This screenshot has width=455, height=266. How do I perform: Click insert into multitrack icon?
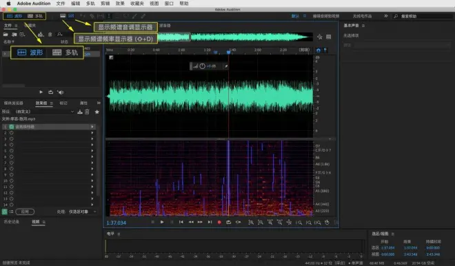coord(41,34)
